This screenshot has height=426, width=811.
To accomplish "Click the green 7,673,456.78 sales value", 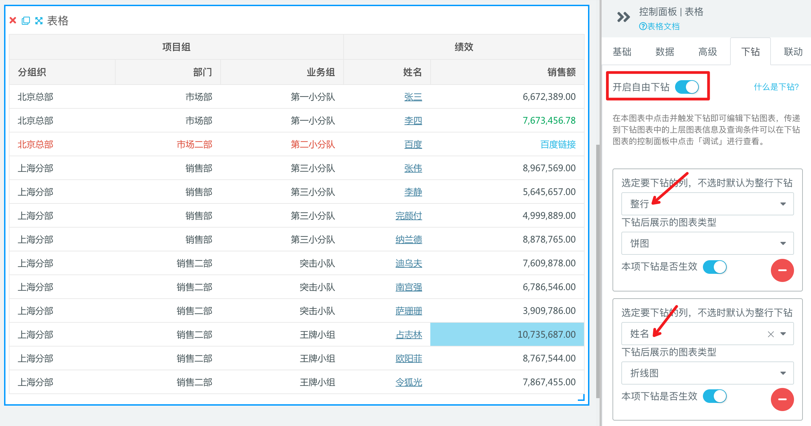I will pyautogui.click(x=549, y=121).
